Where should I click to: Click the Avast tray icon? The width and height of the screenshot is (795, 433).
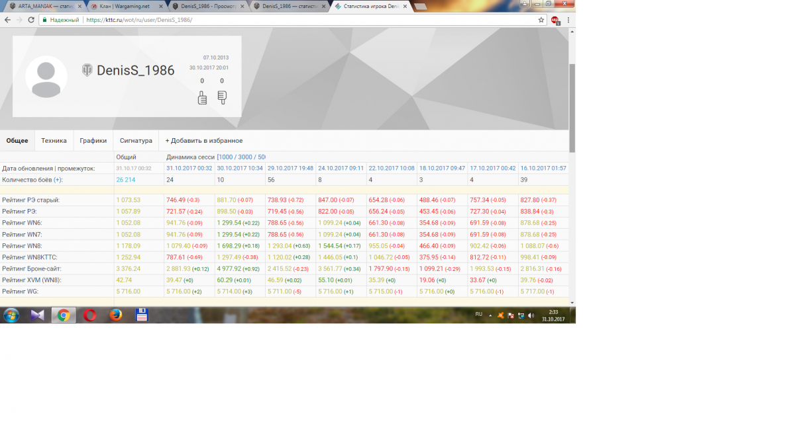coord(501,315)
